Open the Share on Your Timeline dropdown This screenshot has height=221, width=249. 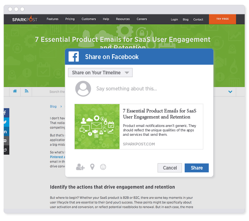tap(100, 73)
